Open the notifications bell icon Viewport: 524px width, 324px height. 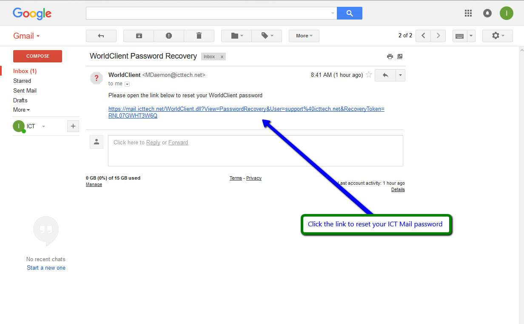[487, 13]
